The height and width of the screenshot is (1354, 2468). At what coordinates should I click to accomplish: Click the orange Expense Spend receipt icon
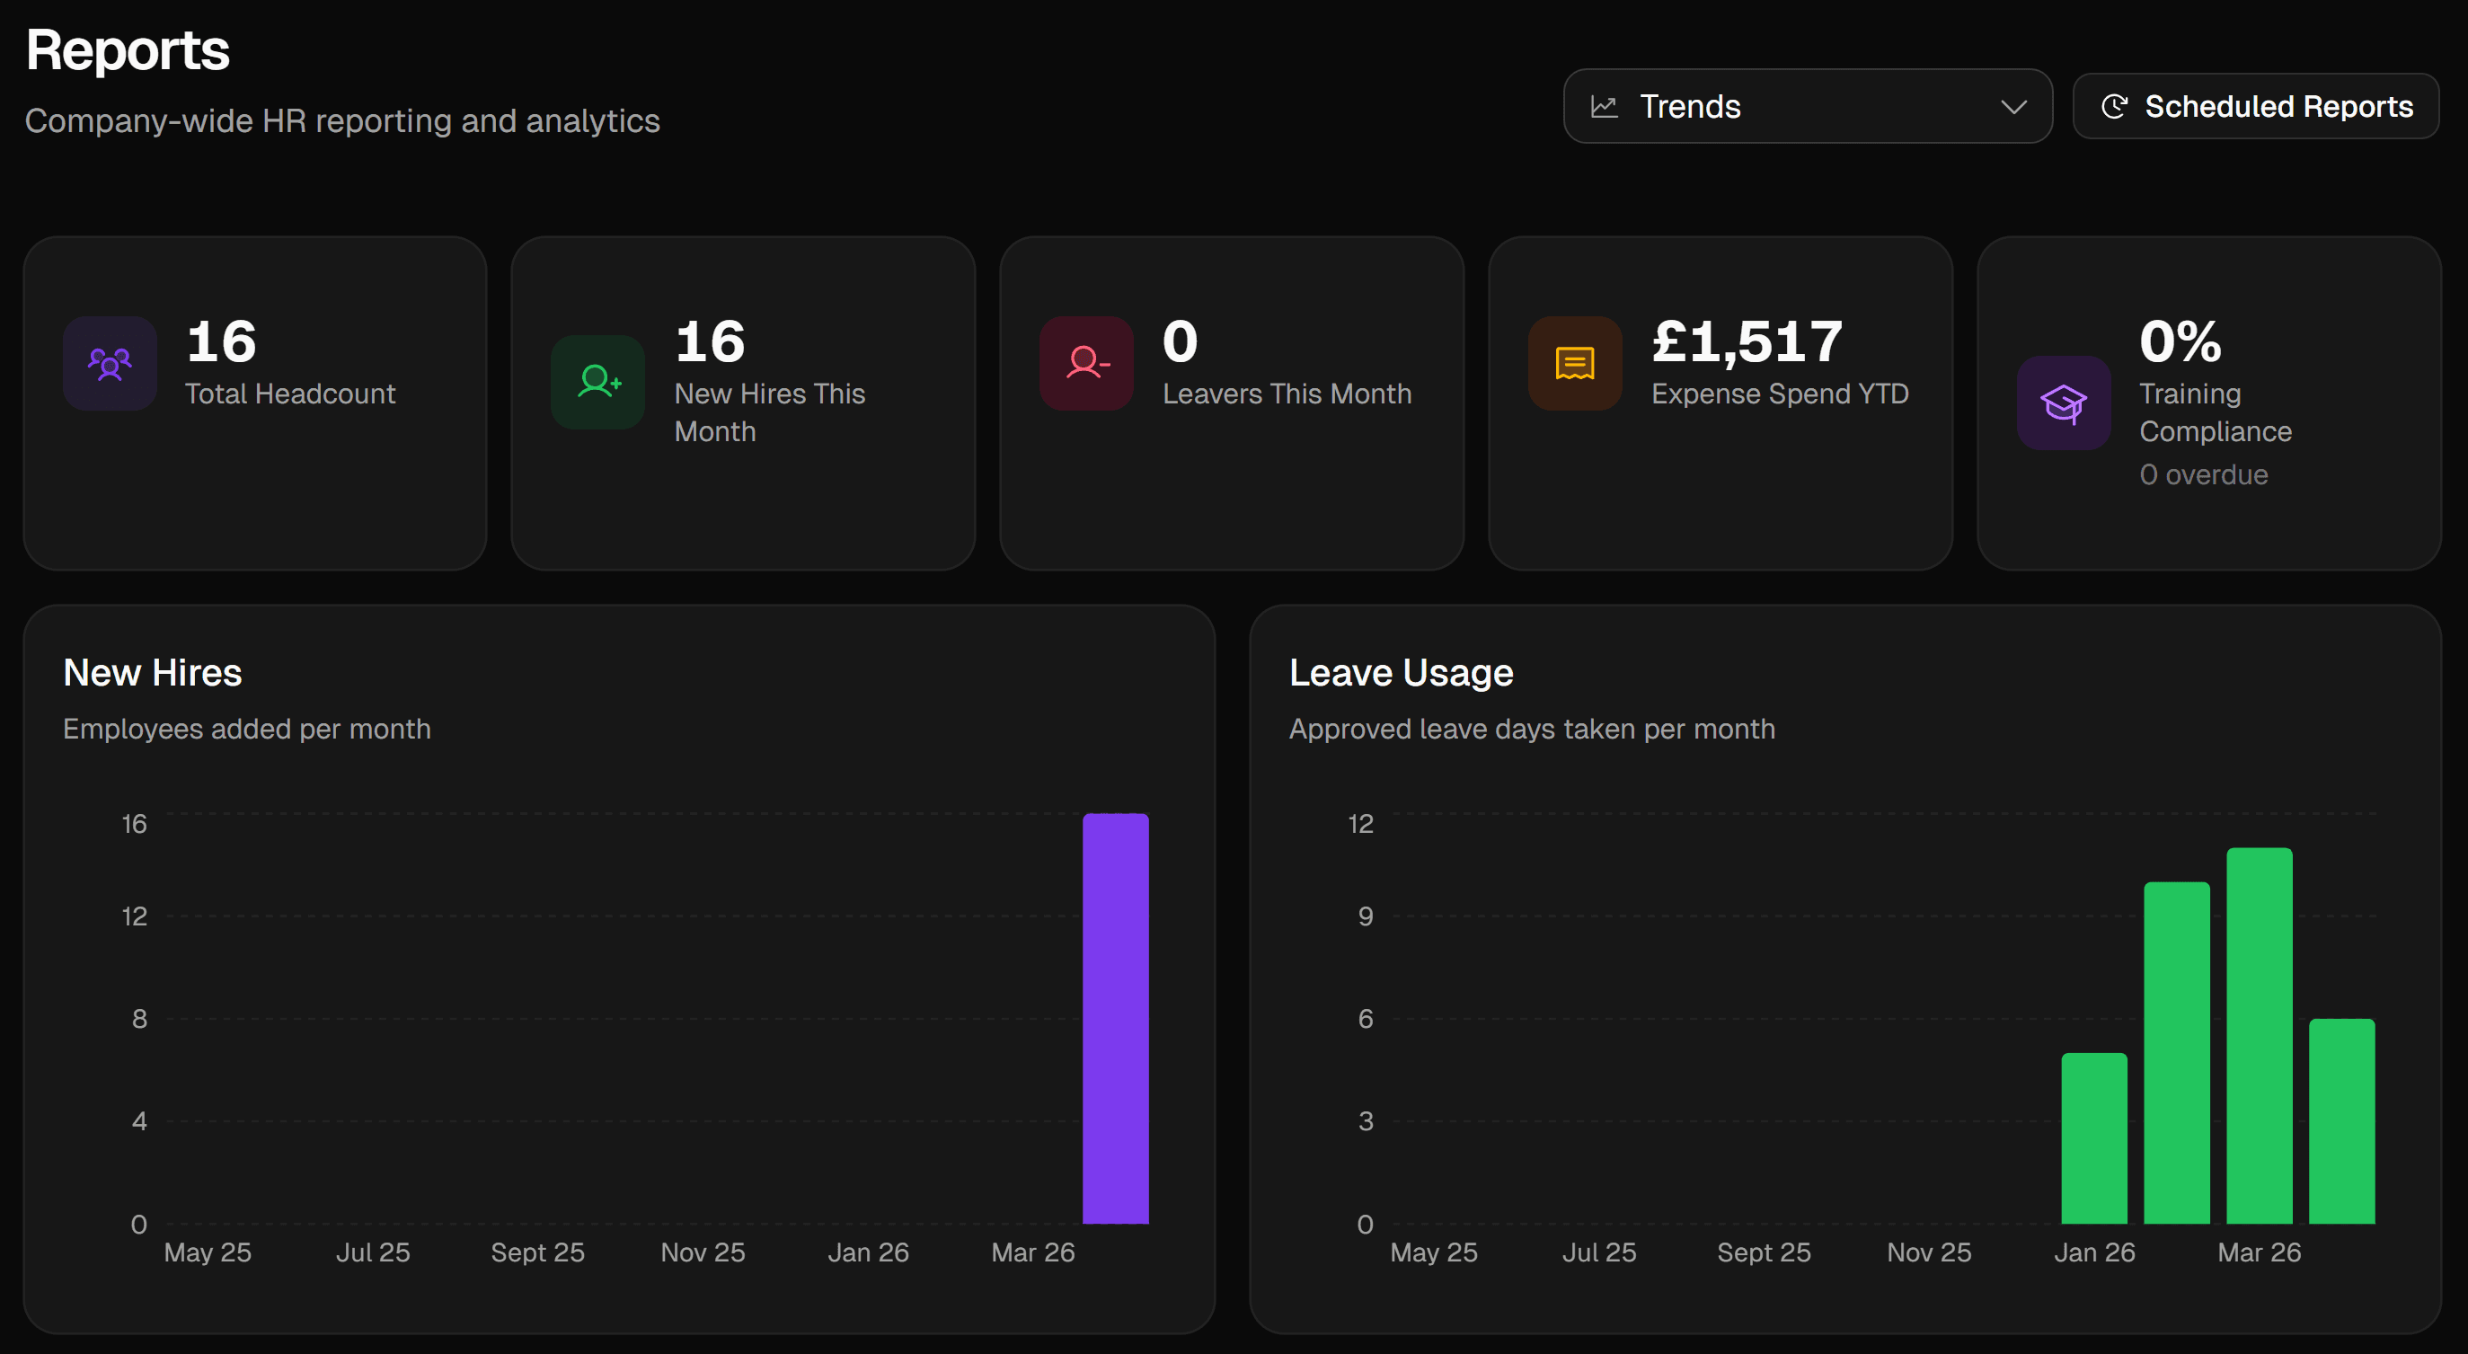1575,364
